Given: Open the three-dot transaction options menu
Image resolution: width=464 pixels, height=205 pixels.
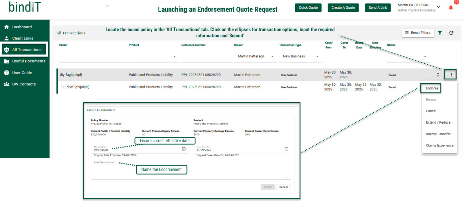Looking at the screenshot, I should click(451, 75).
